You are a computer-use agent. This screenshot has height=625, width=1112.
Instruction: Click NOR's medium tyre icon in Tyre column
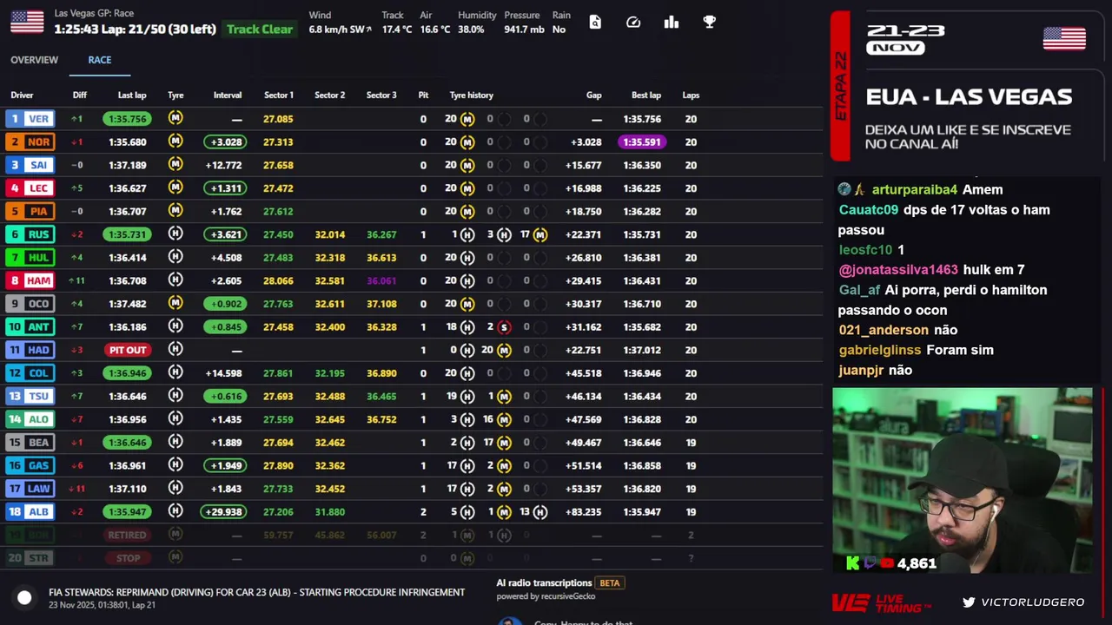point(175,141)
